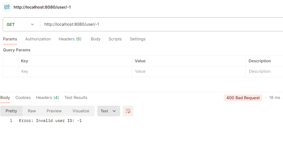The height and width of the screenshot is (165, 283).
Task: Switch response view to Preview
Action: pos(54,111)
